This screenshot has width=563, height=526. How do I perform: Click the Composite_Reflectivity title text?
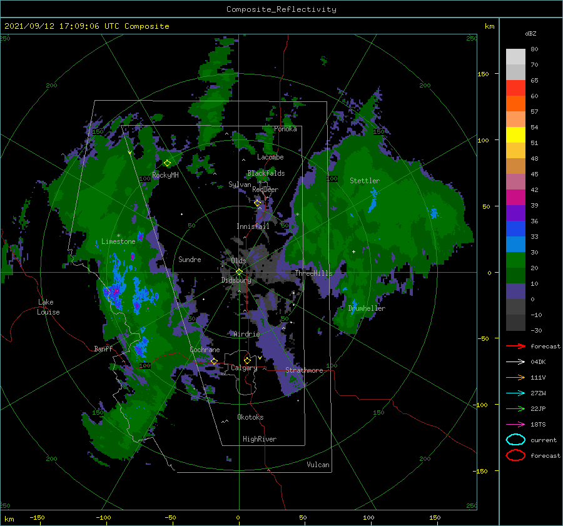click(x=281, y=9)
